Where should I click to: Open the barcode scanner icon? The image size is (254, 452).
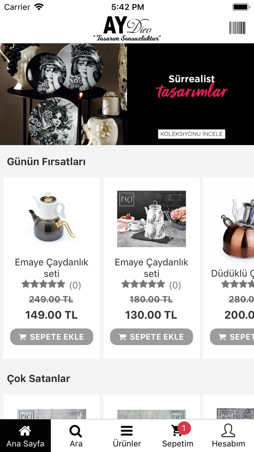pos(237,28)
